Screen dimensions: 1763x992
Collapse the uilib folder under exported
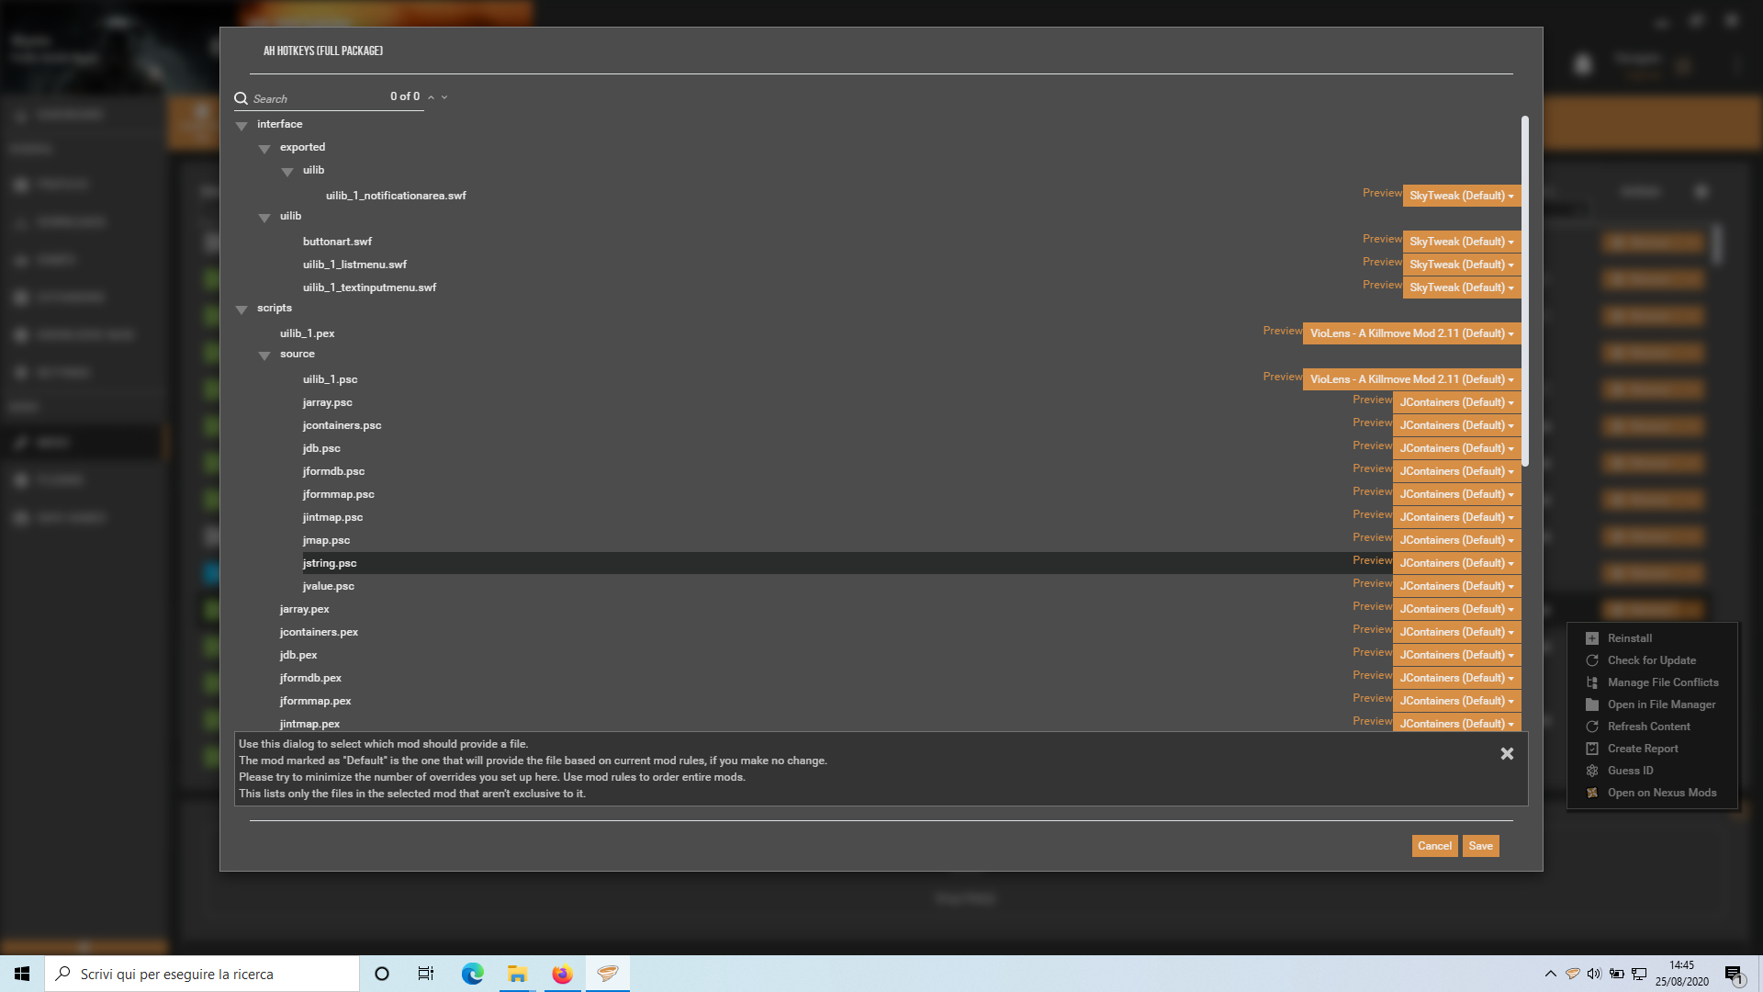tap(287, 172)
